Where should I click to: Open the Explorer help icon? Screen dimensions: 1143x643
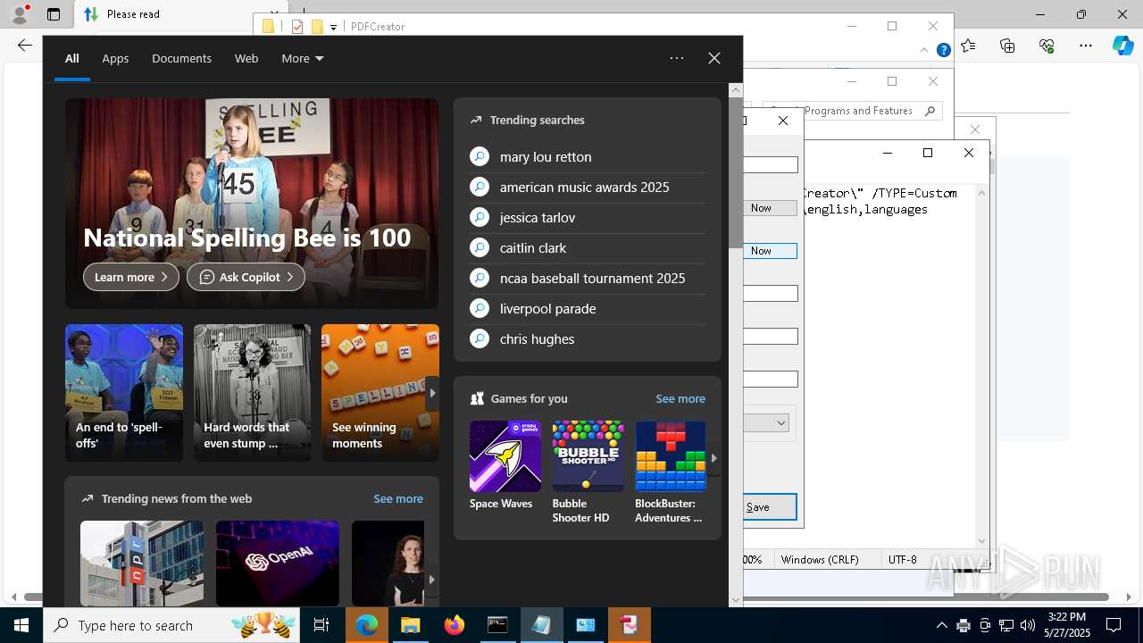point(943,51)
